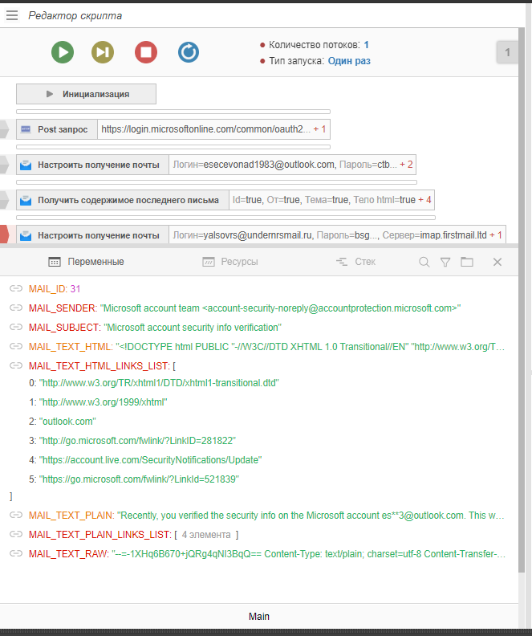Click mail icon of outlook.com mail setup action
This screenshot has width=532, height=636.
pos(26,165)
